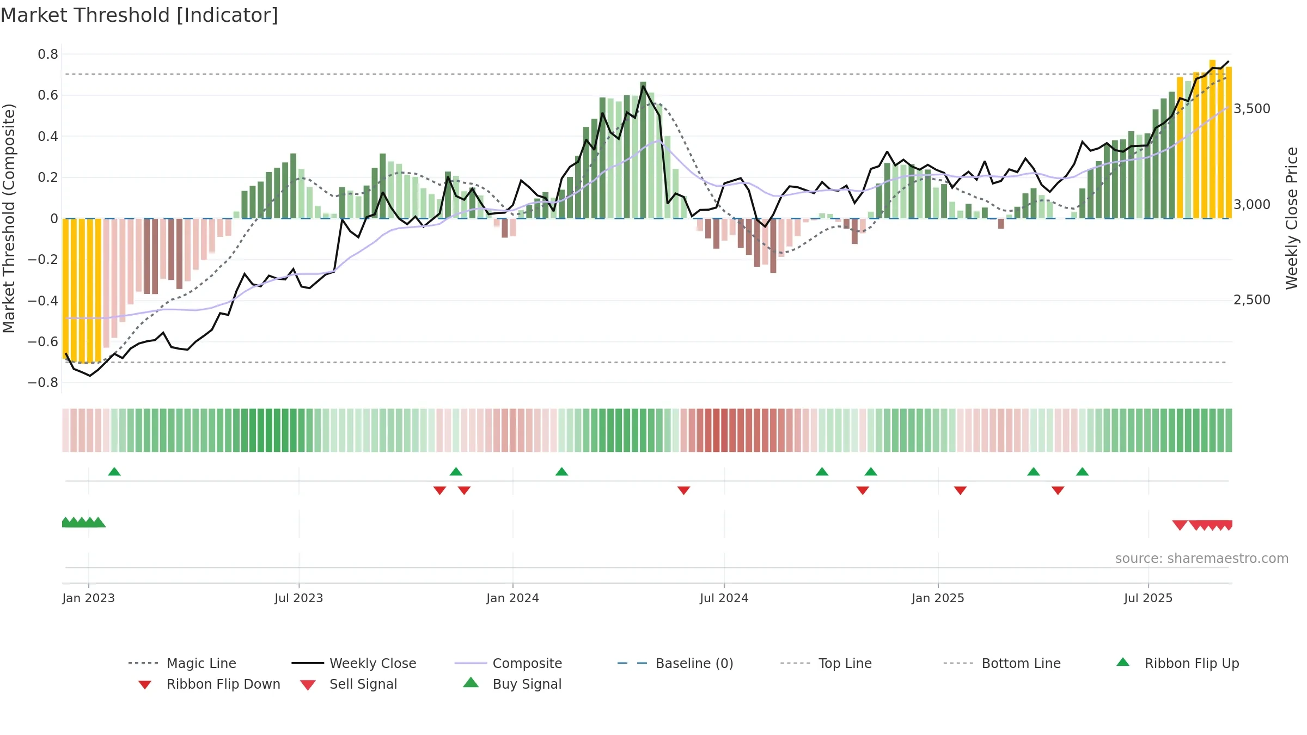Hide the Composite series via legend

[x=508, y=663]
